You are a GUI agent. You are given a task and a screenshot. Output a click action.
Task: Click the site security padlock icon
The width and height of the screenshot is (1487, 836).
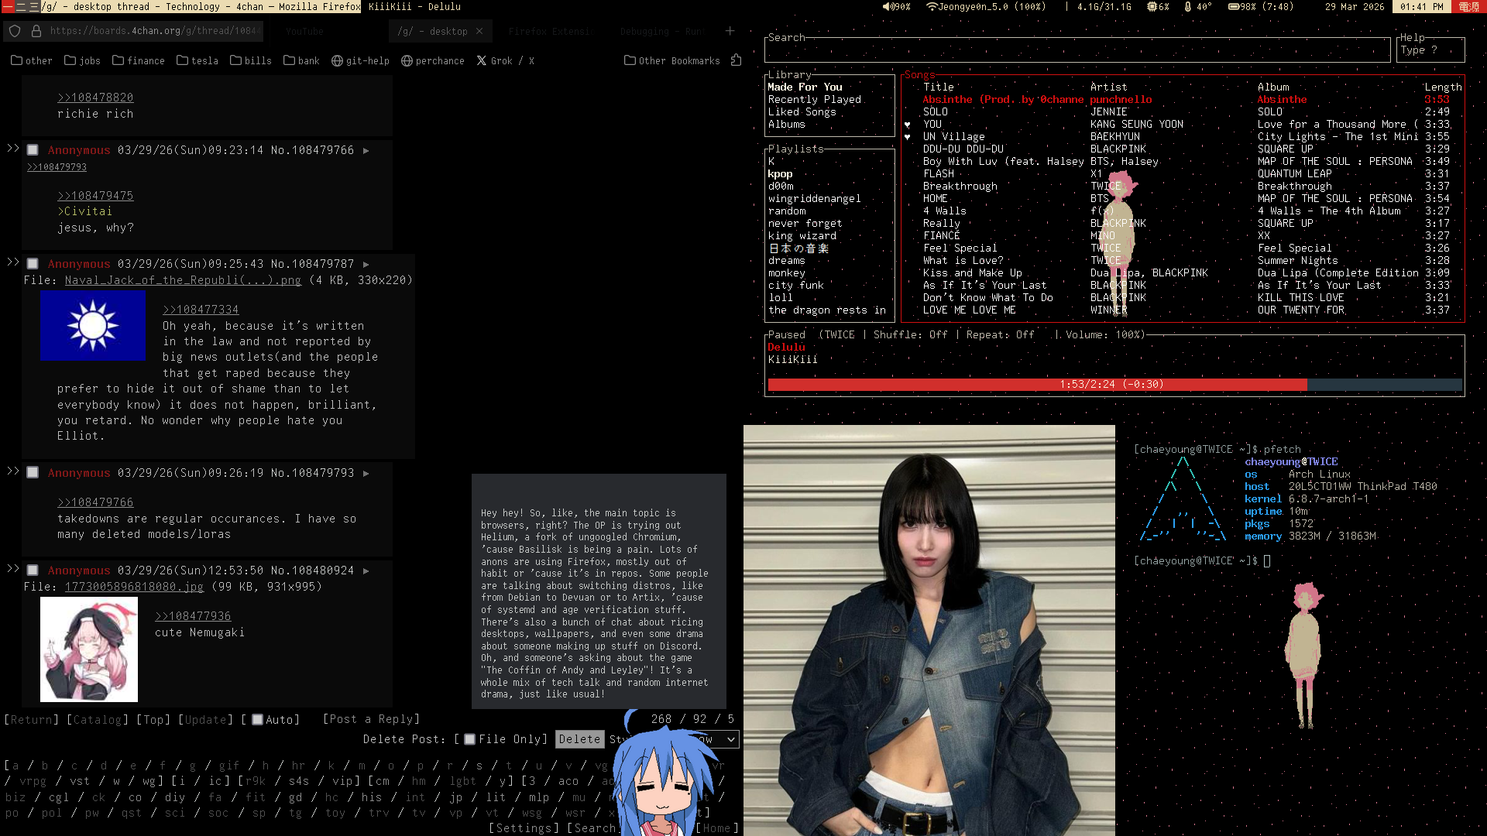pos(36,31)
